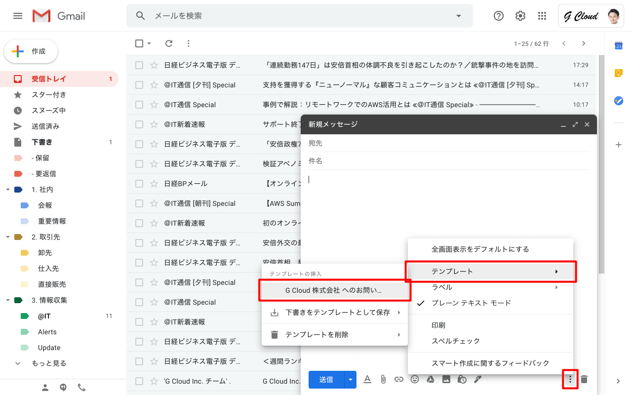Open the send options arrow next to 送信
This screenshot has height=395, width=632.
point(351,380)
